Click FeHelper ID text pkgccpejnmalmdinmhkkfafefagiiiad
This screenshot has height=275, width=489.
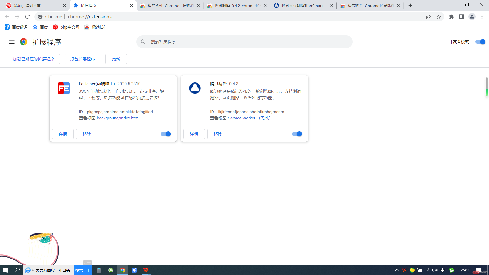[120, 112]
